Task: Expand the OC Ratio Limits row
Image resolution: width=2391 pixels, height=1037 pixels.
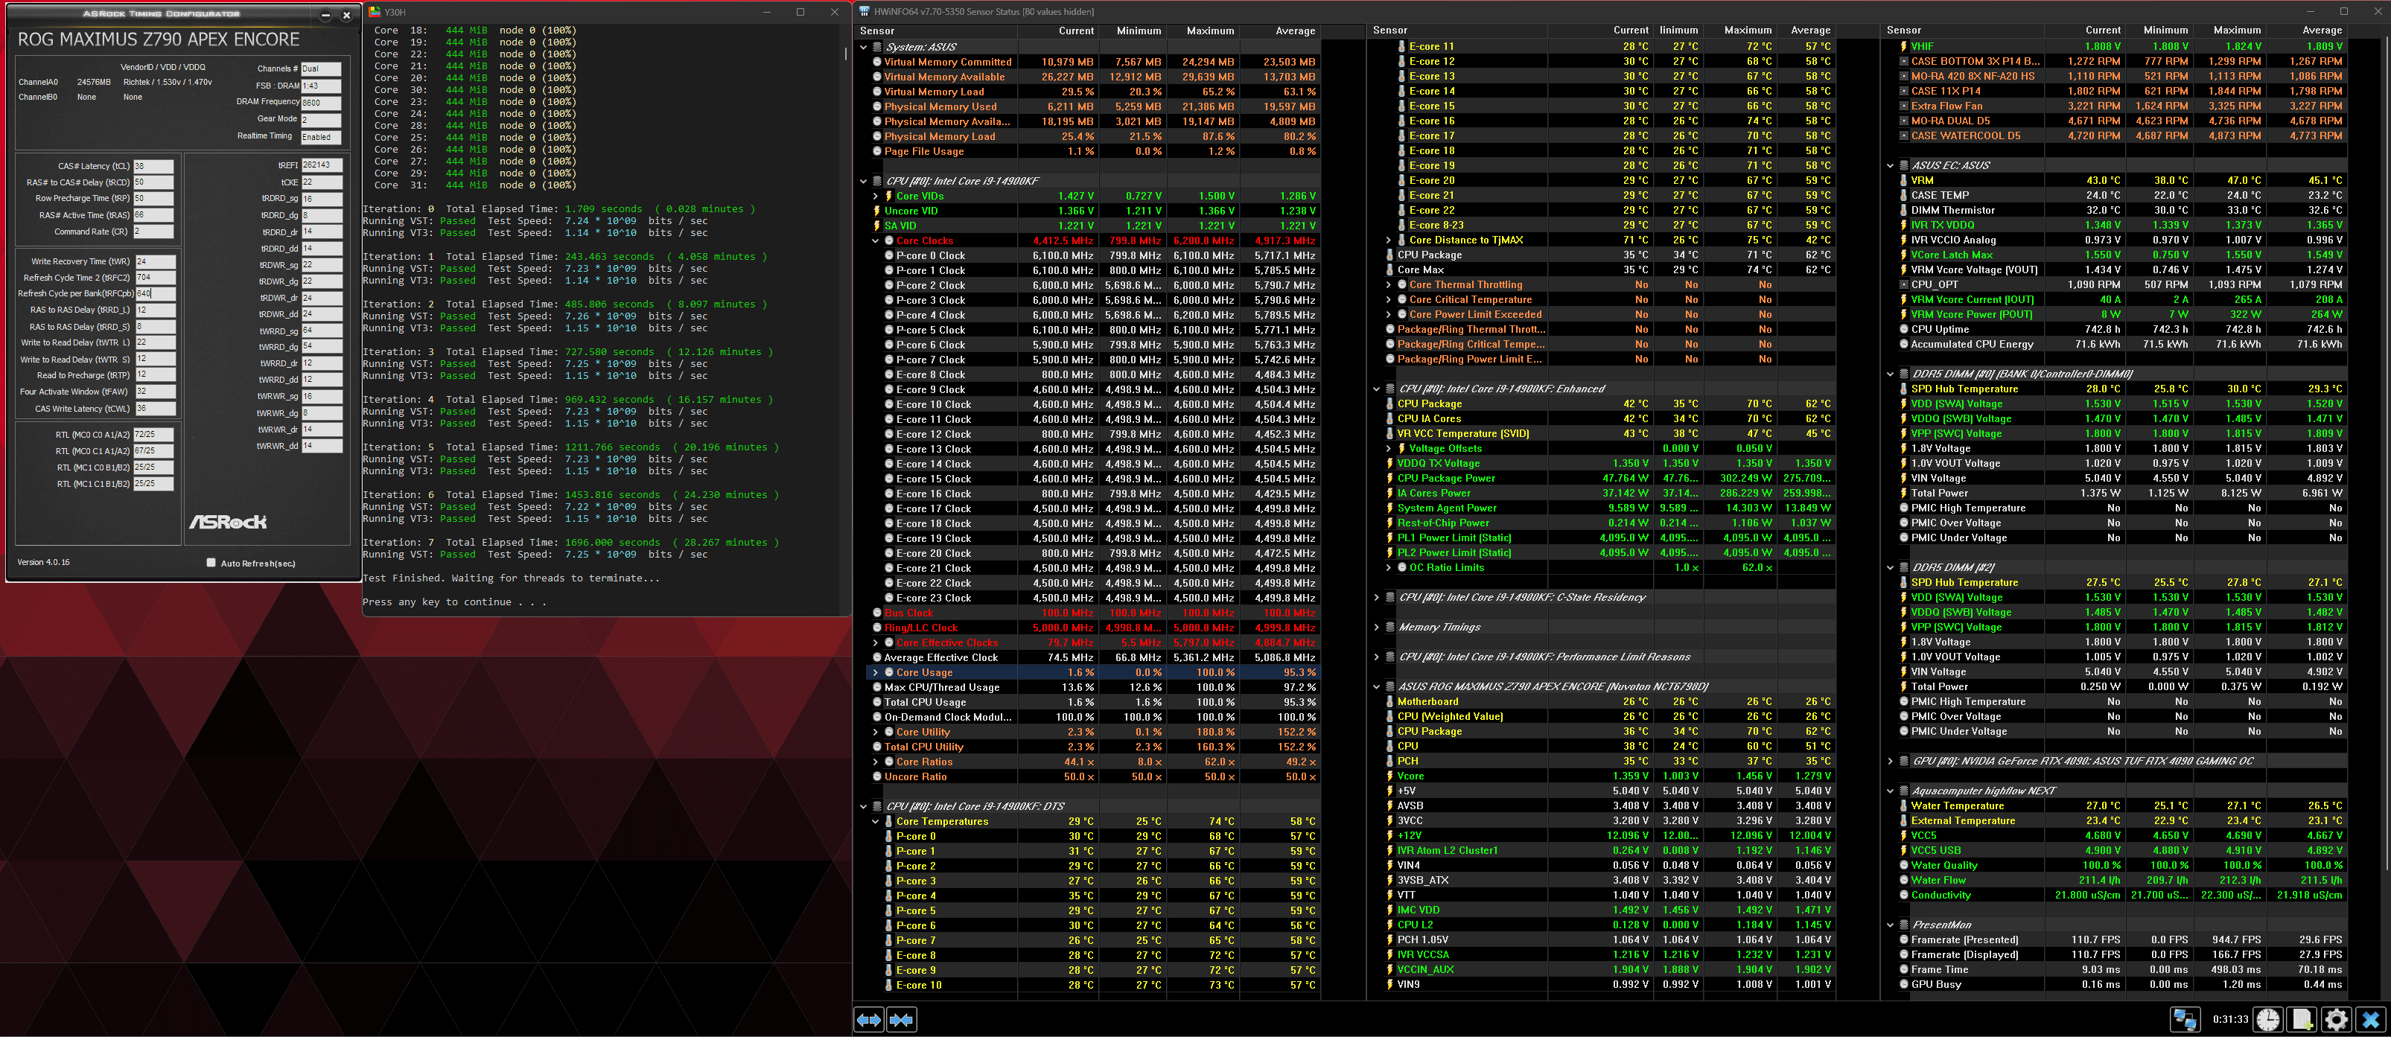Action: [1389, 568]
